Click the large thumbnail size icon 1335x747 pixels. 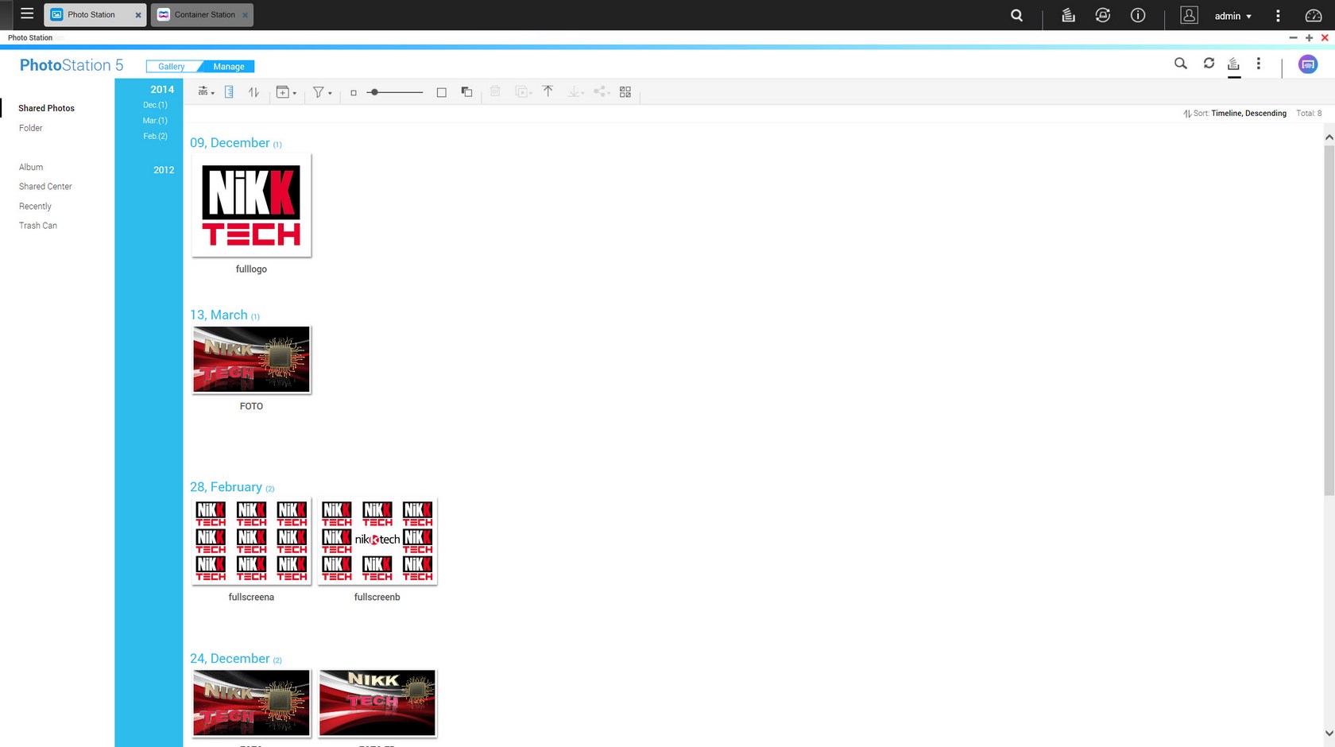(x=442, y=92)
